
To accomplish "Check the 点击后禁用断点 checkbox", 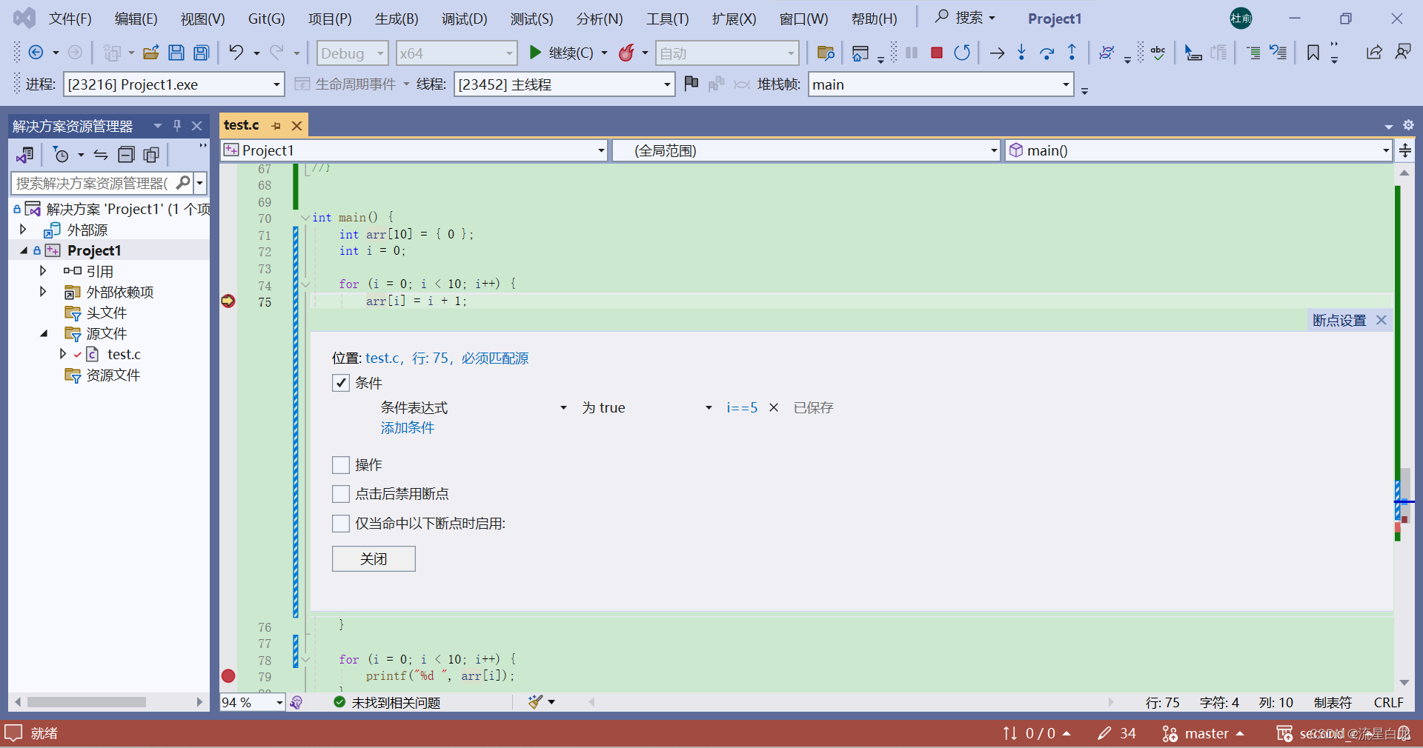I will [341, 494].
